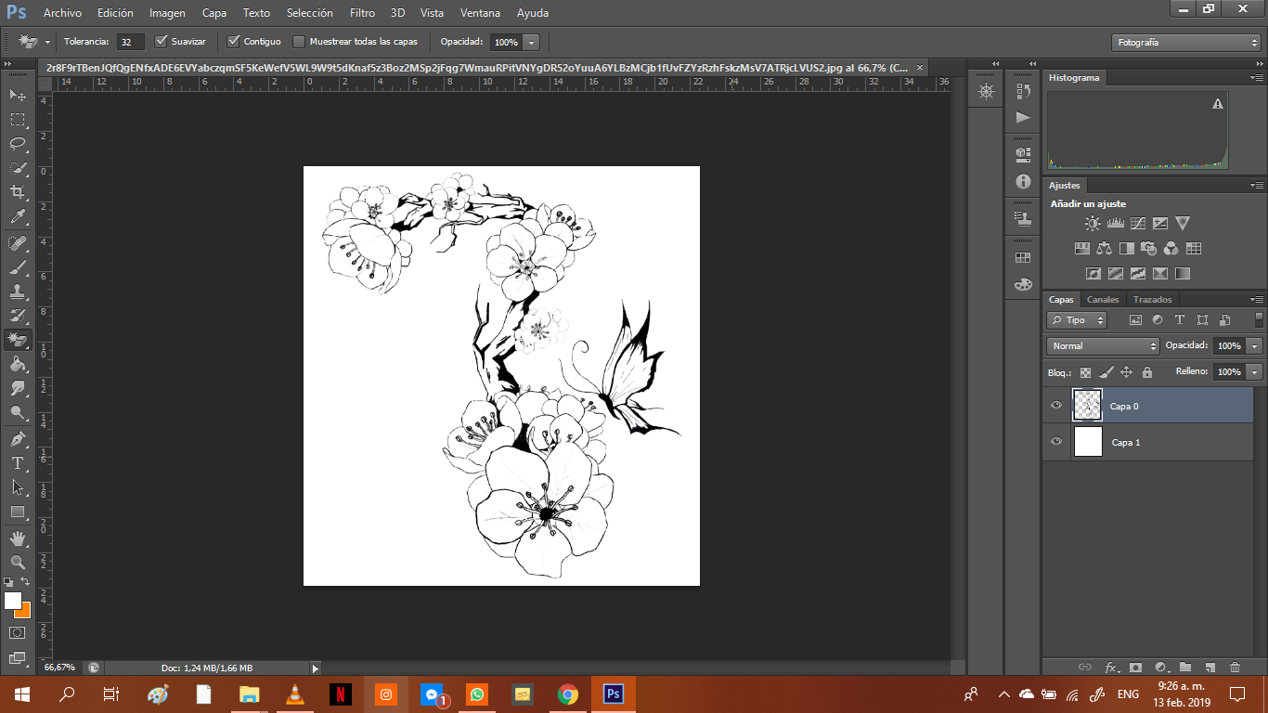Open the Imagen menu

coord(167,13)
